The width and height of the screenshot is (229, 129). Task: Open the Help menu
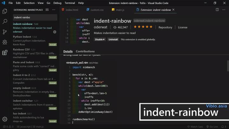(81, 3)
